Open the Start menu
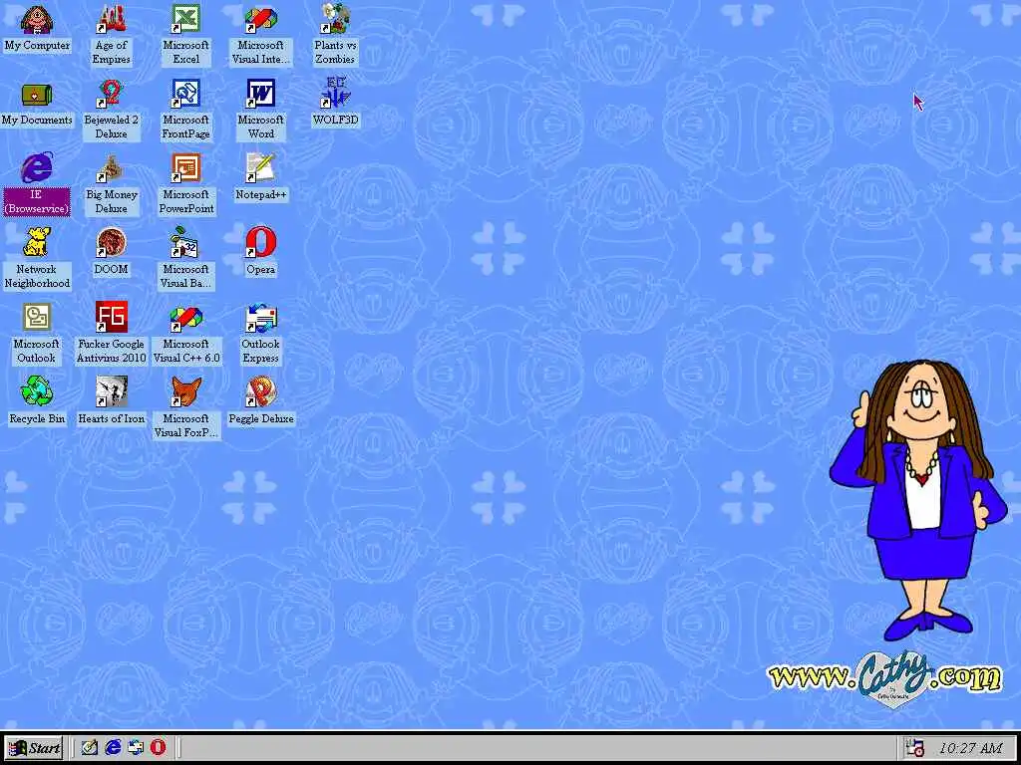 point(34,748)
